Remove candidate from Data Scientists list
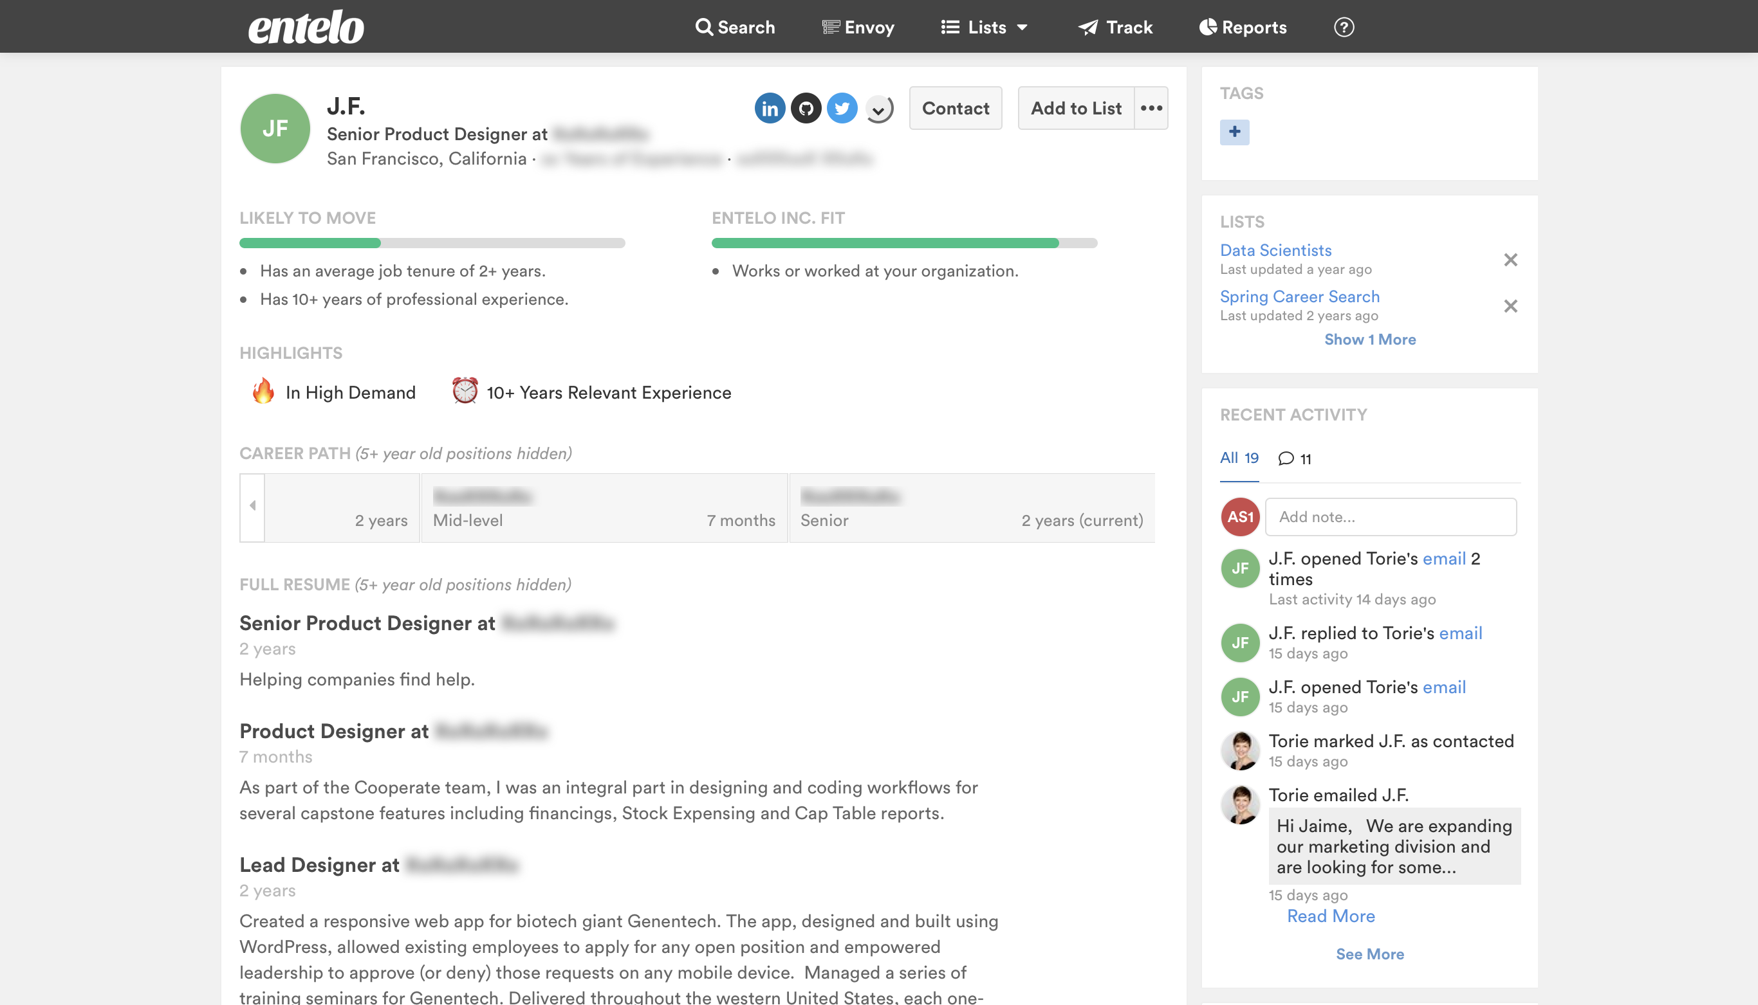Image resolution: width=1758 pixels, height=1005 pixels. [x=1510, y=260]
